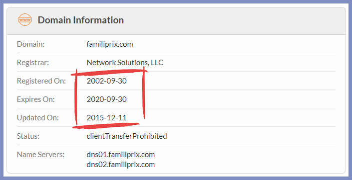Click the Name Servers: label
The width and height of the screenshot is (352, 180).
(x=40, y=155)
